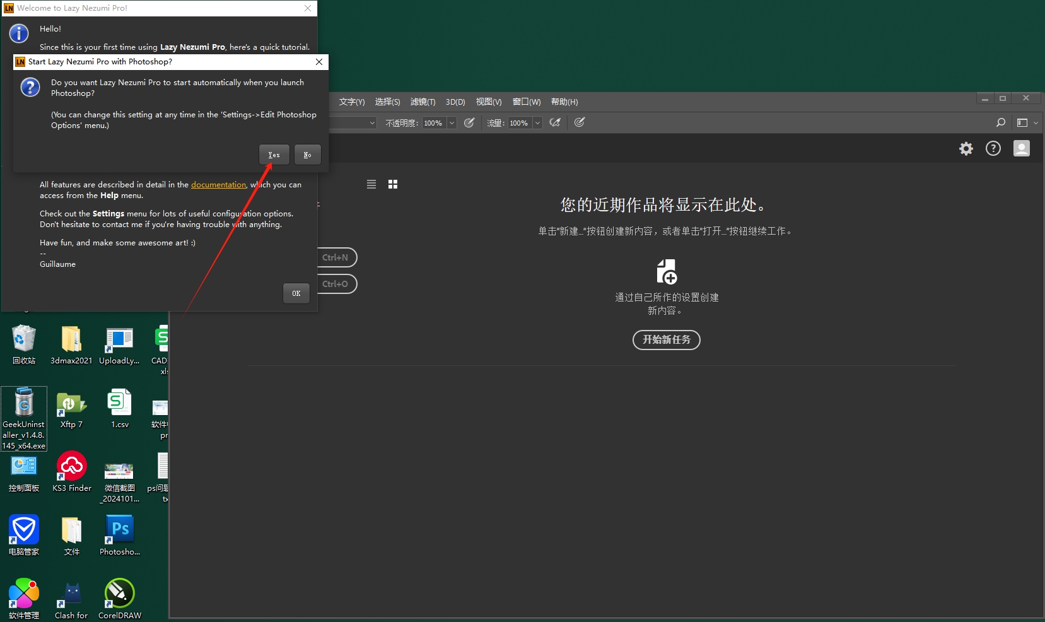This screenshot has height=622, width=1045.
Task: Select the 控制面板 desktop icon
Action: click(x=24, y=473)
